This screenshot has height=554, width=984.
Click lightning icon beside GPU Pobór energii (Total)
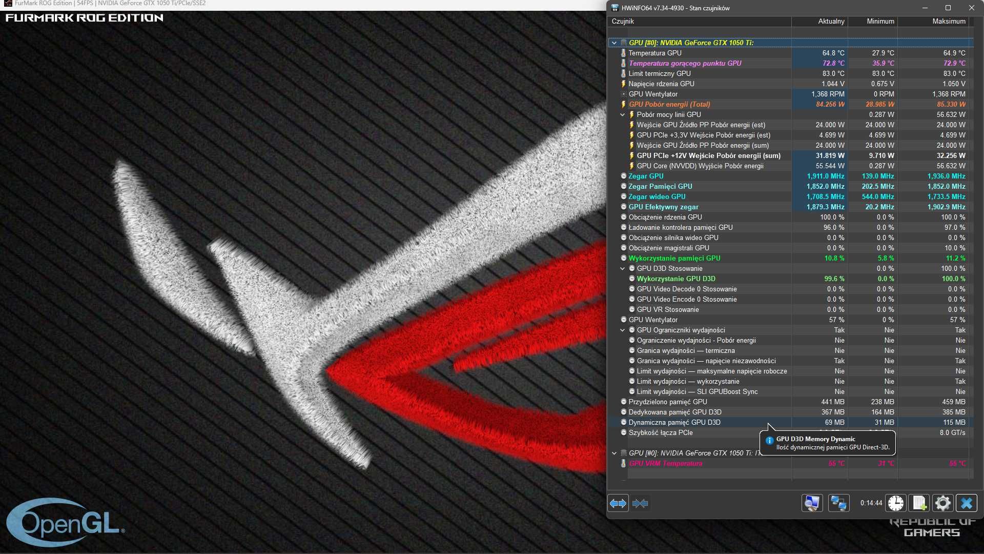[623, 104]
